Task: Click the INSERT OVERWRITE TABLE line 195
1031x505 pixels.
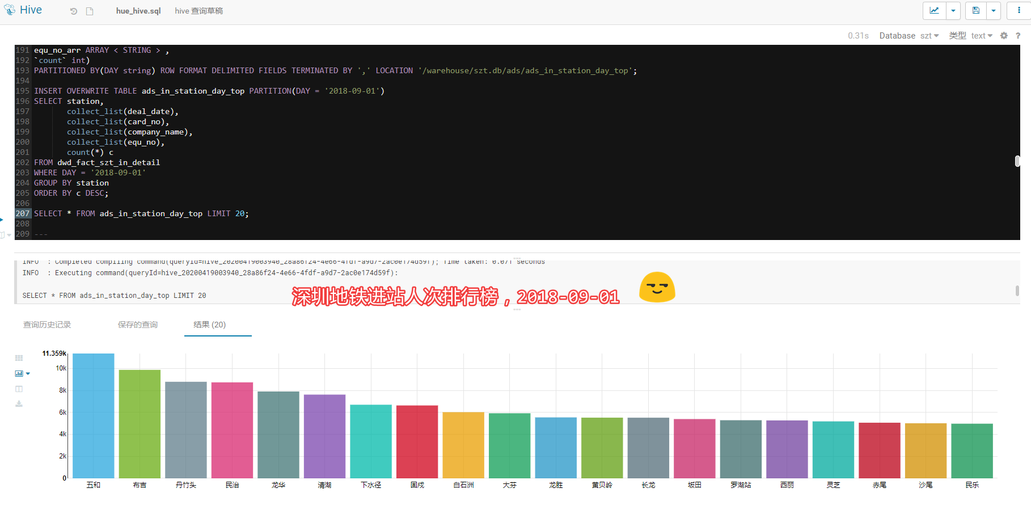Action: [209, 91]
